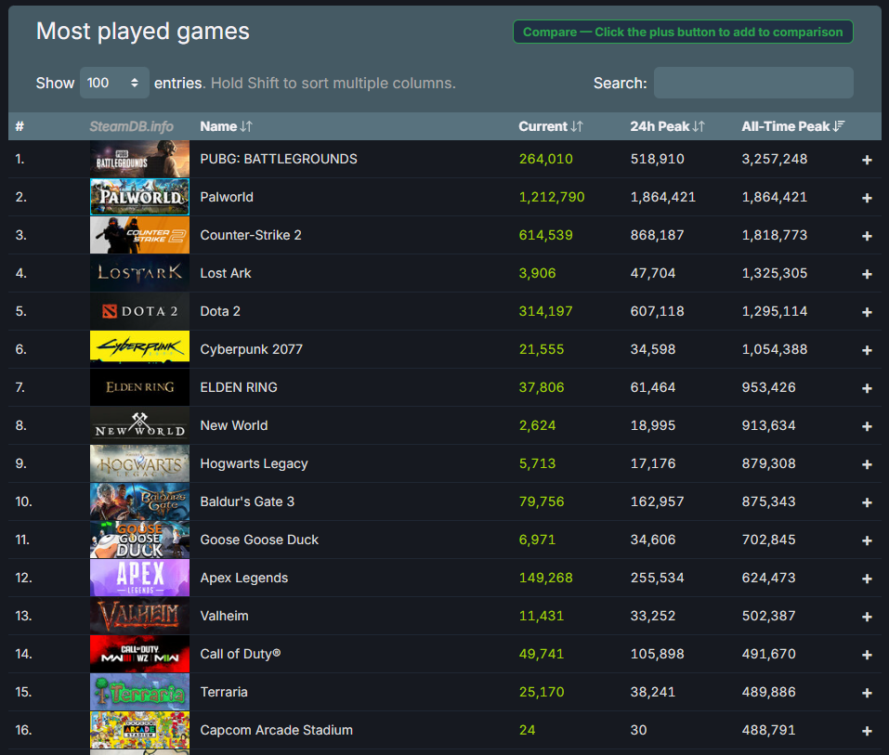Add Apex Legends to comparison with plus
Image resolution: width=889 pixels, height=755 pixels.
pos(867,579)
